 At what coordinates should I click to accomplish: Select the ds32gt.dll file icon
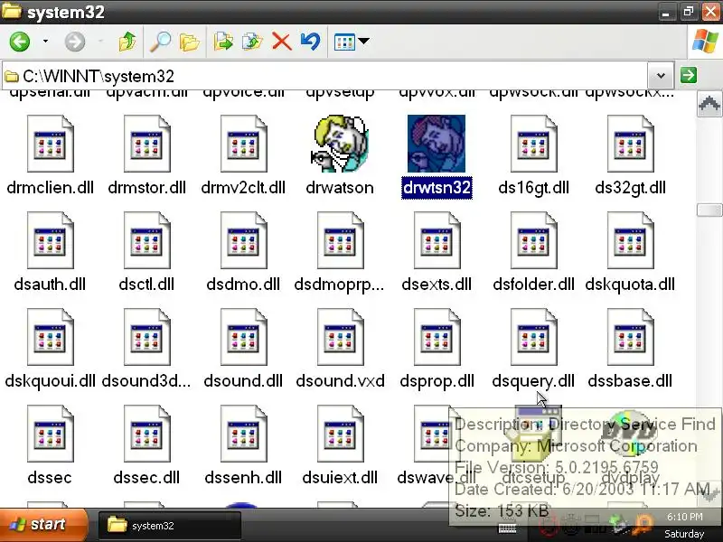pyautogui.click(x=630, y=144)
